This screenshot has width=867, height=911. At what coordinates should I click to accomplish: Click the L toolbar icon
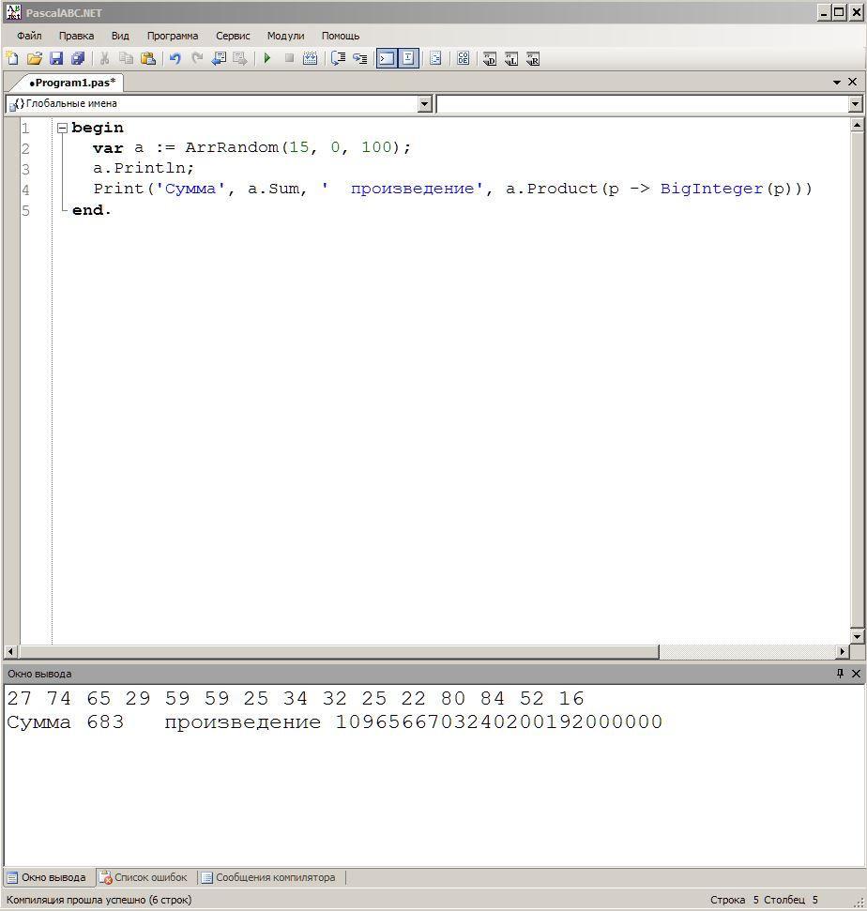pos(511,58)
